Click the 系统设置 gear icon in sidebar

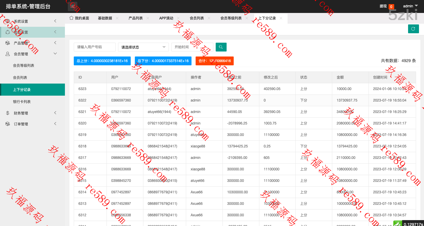tap(8, 21)
